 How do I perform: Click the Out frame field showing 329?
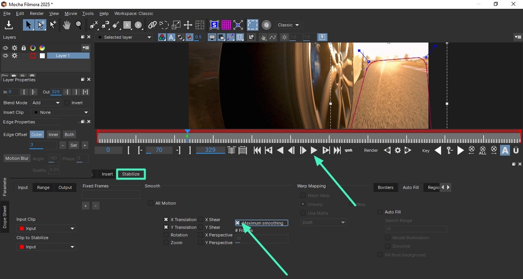56,92
